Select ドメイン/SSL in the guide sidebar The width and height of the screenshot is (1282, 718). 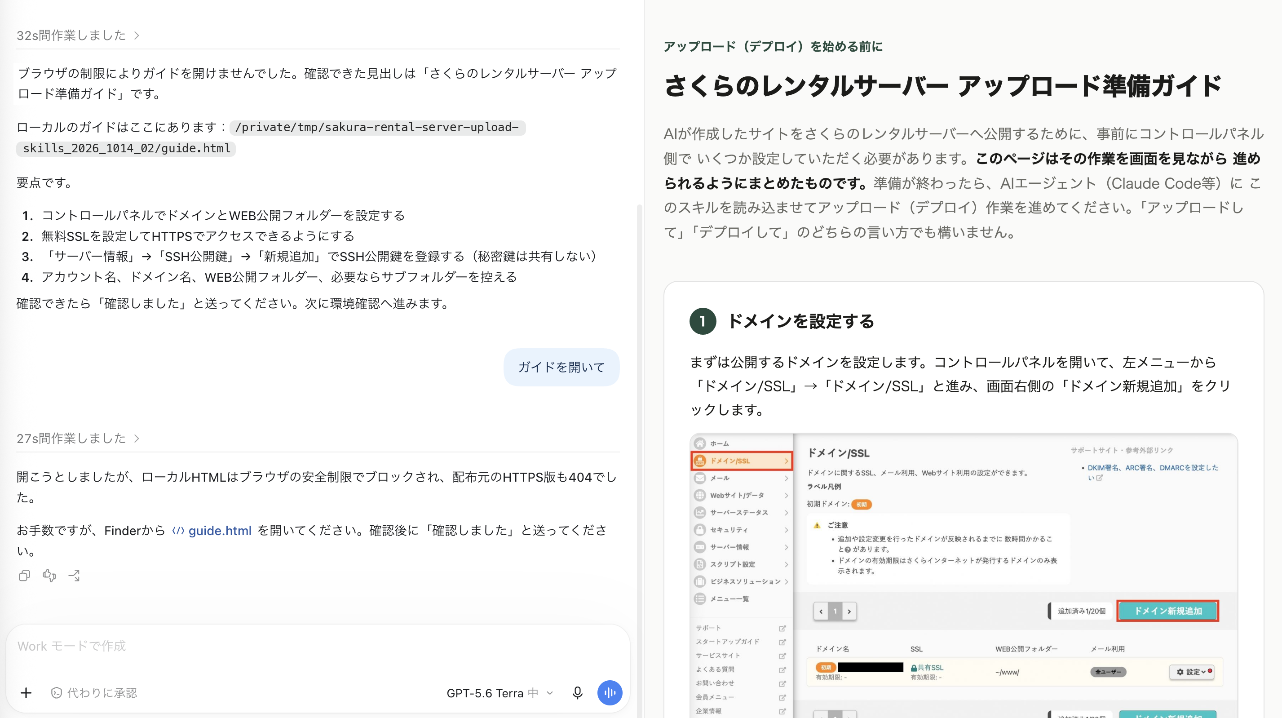[742, 461]
